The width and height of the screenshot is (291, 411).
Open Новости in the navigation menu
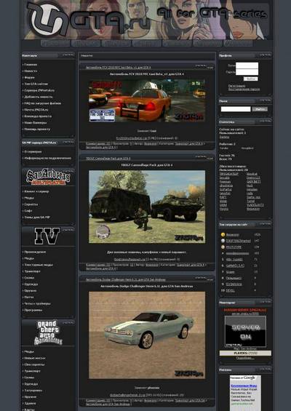[x=31, y=71]
